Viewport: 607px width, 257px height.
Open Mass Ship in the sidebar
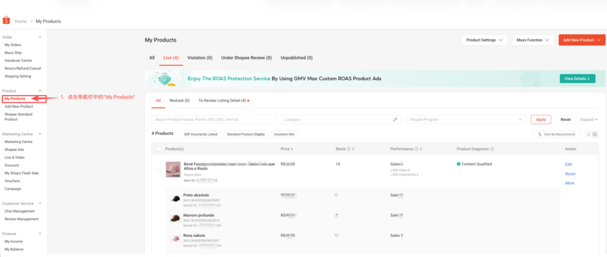pos(13,53)
